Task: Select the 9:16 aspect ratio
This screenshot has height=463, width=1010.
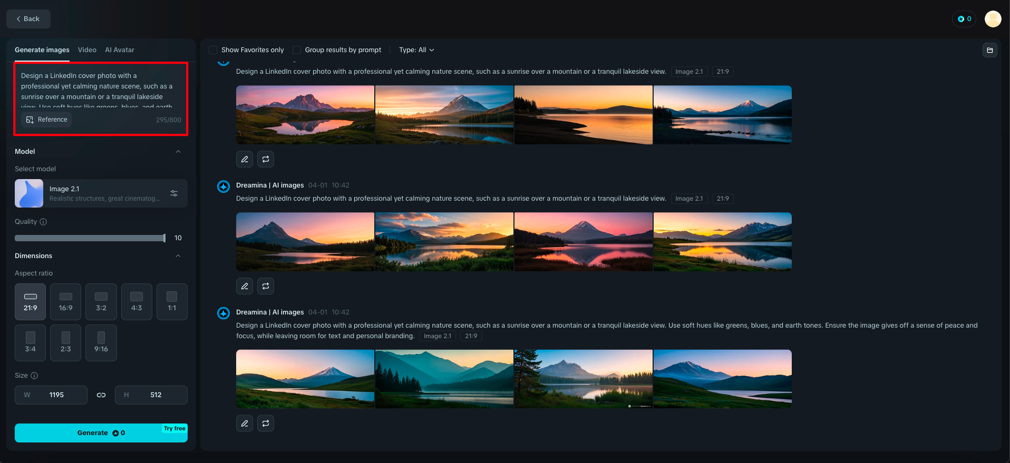Action: (x=101, y=343)
